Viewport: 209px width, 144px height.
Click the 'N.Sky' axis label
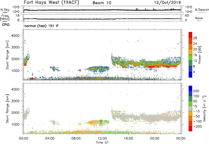click(5, 10)
